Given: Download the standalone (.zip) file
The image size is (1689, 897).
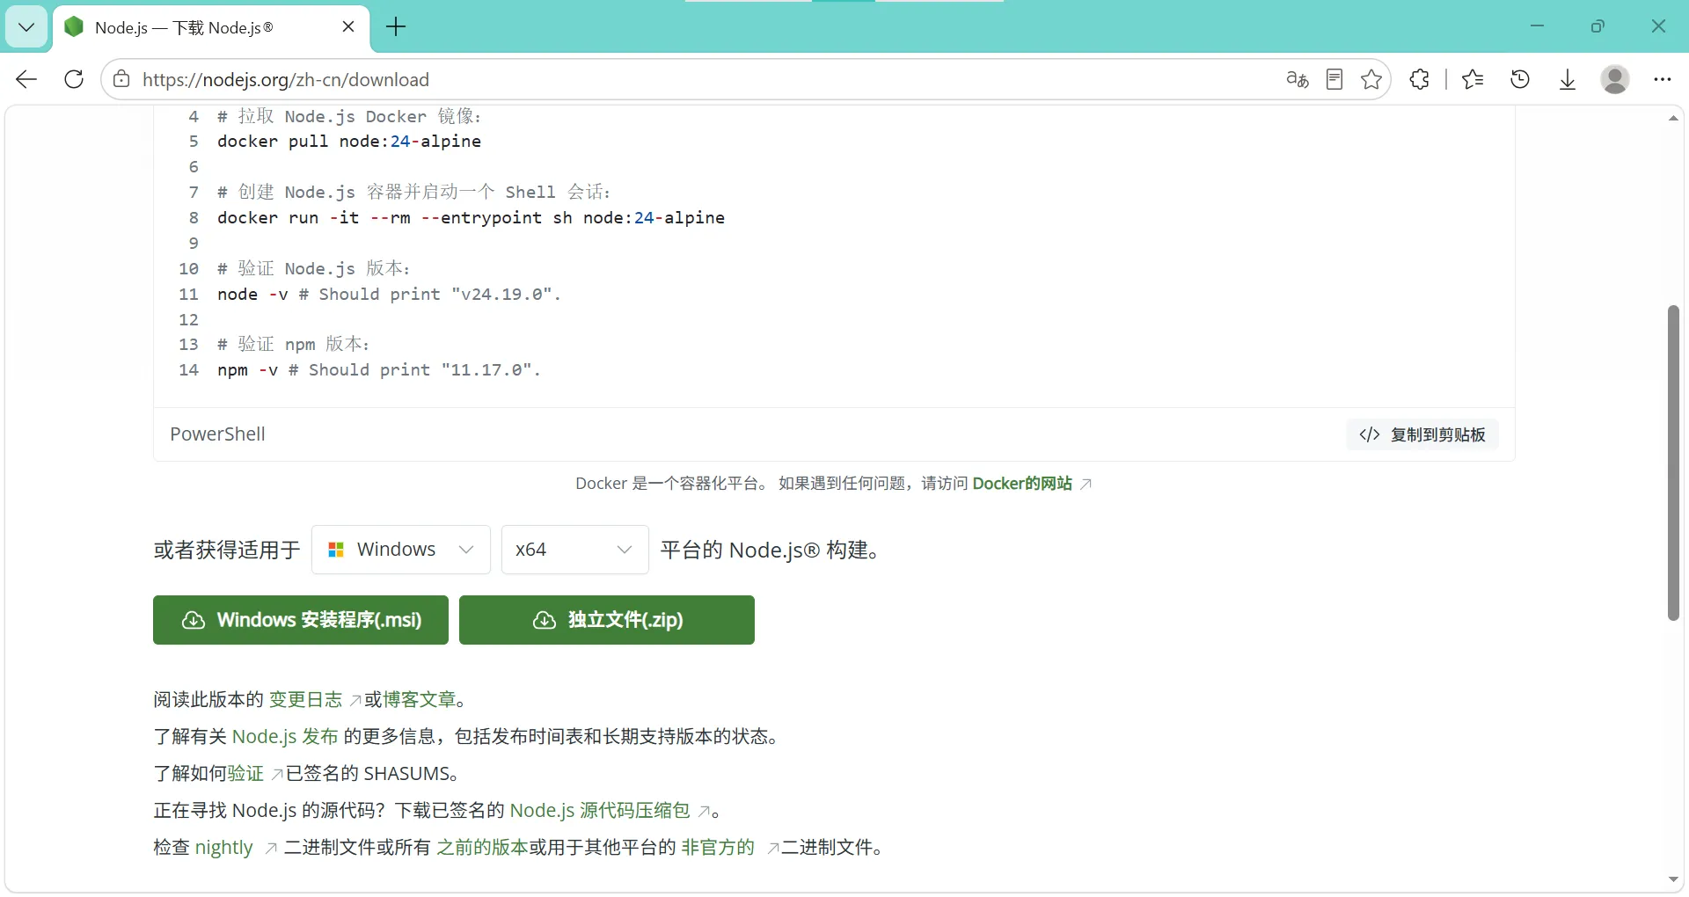Looking at the screenshot, I should (607, 620).
